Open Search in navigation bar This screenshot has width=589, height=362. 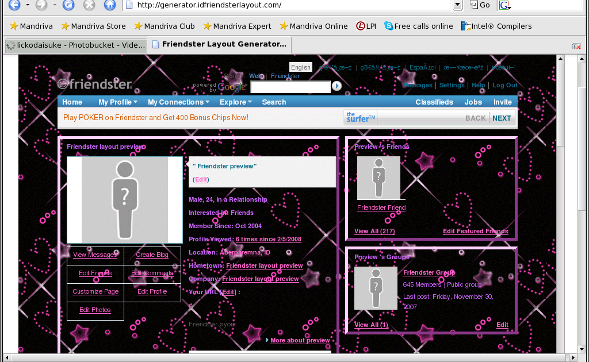coord(274,102)
